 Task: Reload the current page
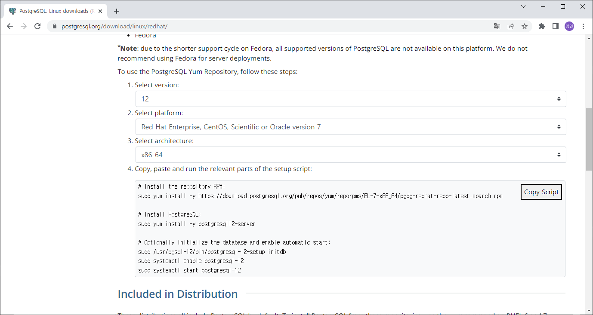37,26
